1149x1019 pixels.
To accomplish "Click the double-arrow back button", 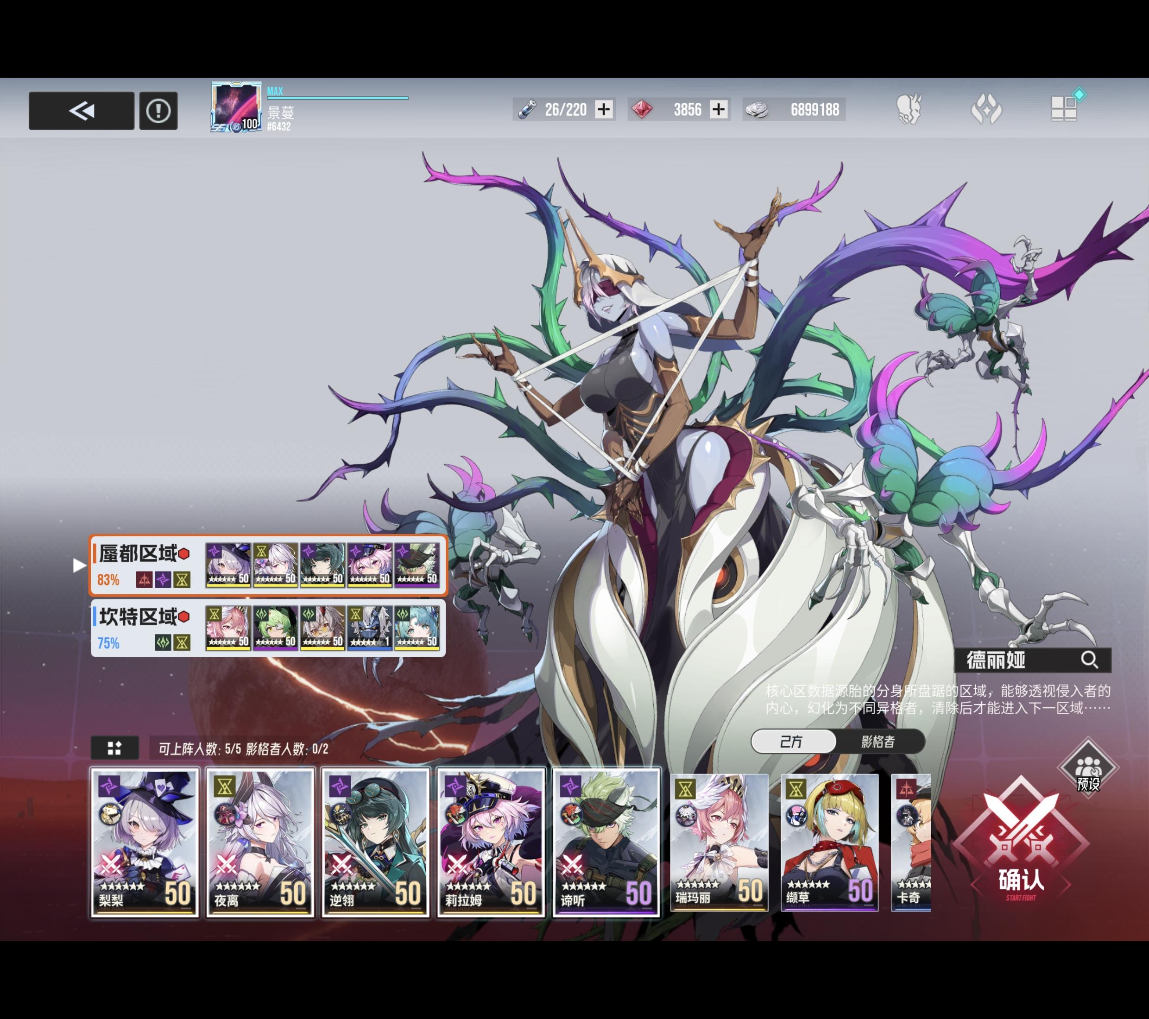I will [82, 111].
